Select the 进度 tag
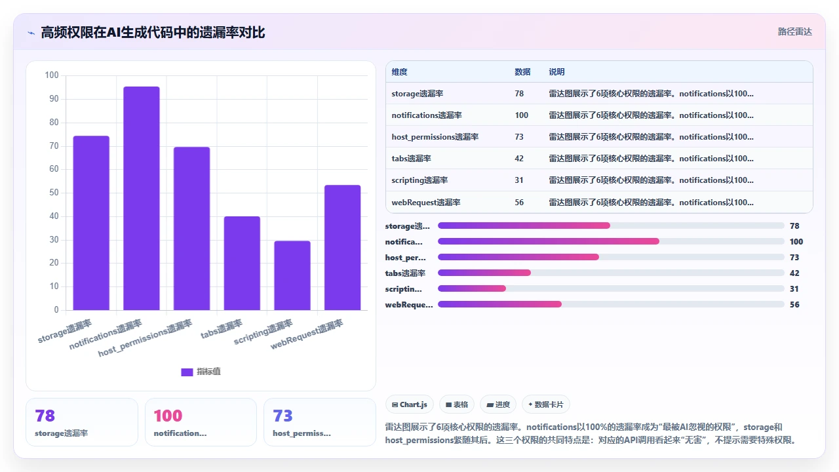Image resolution: width=839 pixels, height=472 pixels. (x=498, y=404)
